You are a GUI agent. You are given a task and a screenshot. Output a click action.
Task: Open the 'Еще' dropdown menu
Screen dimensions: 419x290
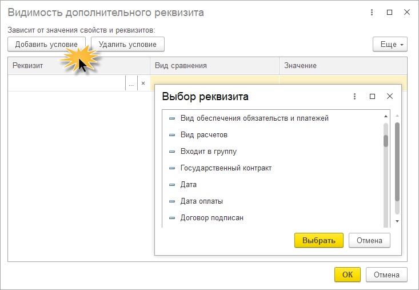click(389, 44)
